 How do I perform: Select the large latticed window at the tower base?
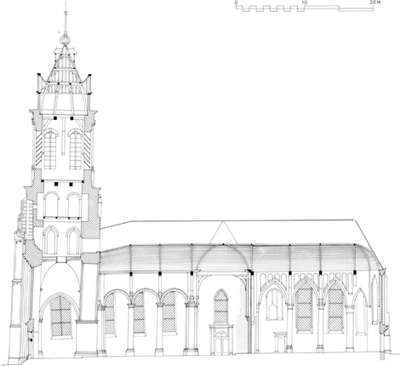60,316
